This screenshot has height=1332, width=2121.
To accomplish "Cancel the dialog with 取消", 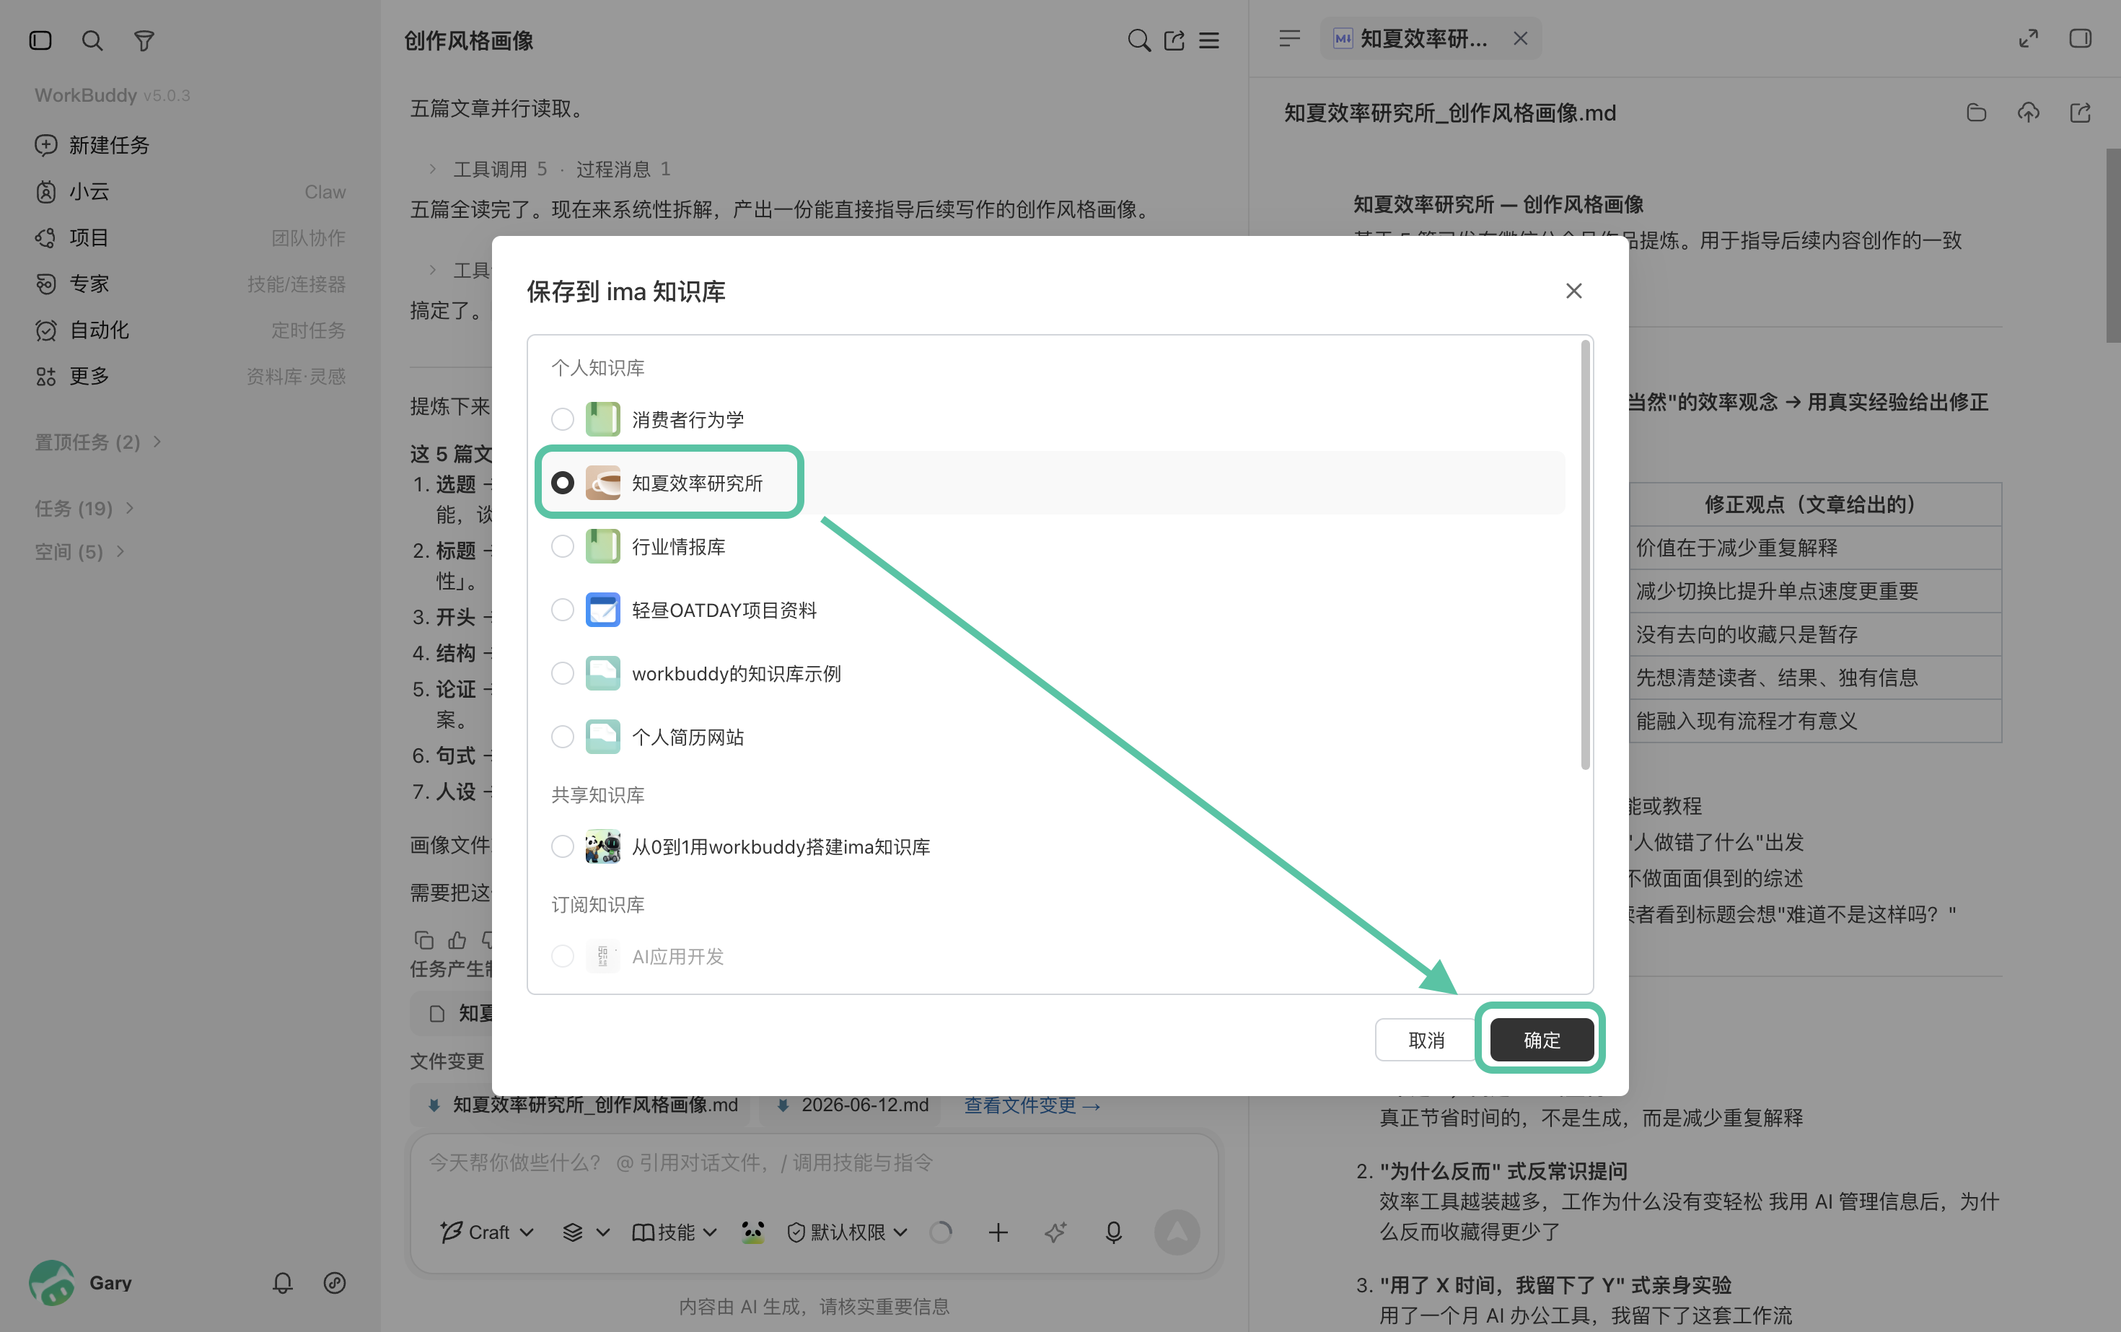I will 1426,1040.
